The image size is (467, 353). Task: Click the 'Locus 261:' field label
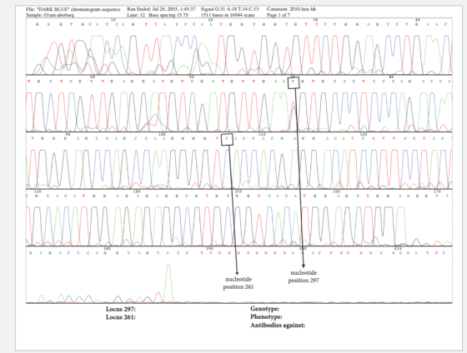pos(121,317)
